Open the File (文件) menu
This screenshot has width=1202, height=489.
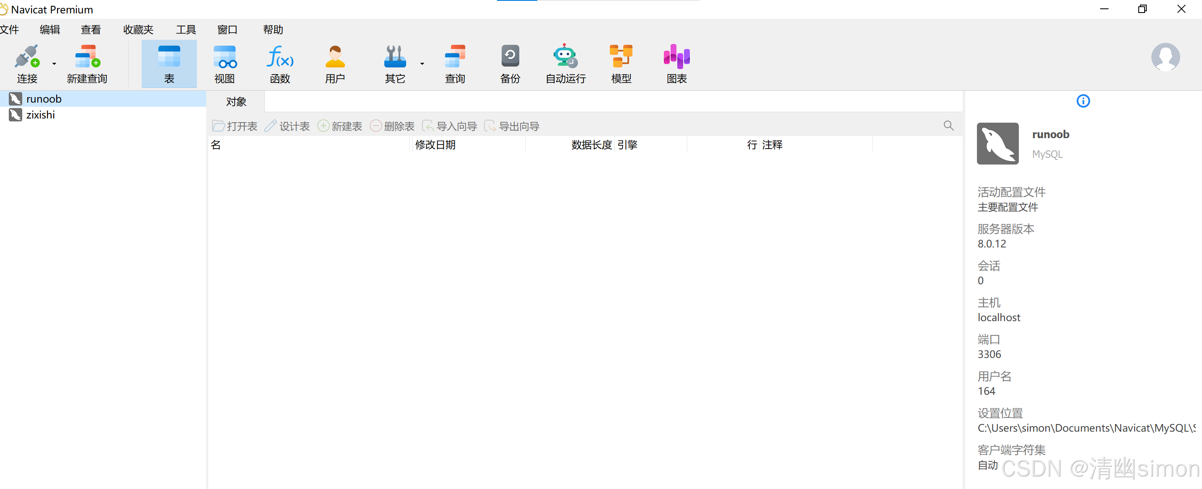(x=9, y=30)
